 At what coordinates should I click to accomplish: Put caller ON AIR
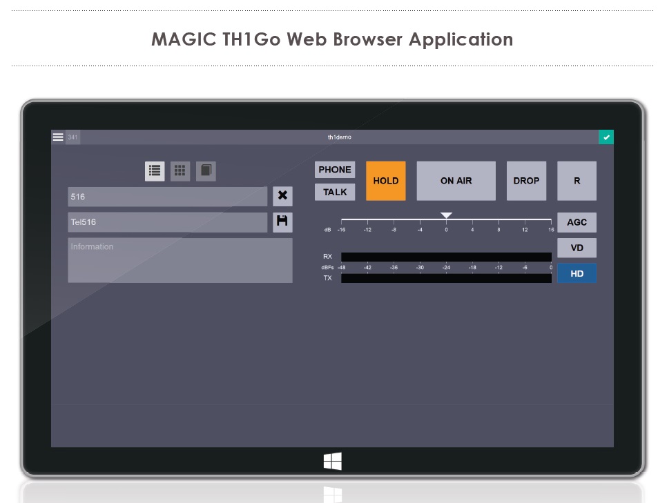point(456,181)
